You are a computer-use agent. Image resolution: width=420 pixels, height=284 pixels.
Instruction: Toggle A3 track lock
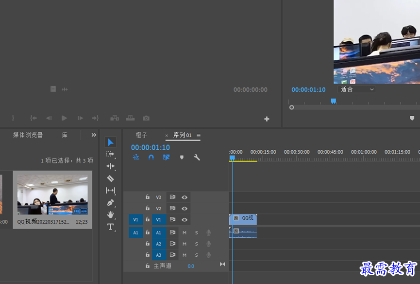click(x=147, y=255)
